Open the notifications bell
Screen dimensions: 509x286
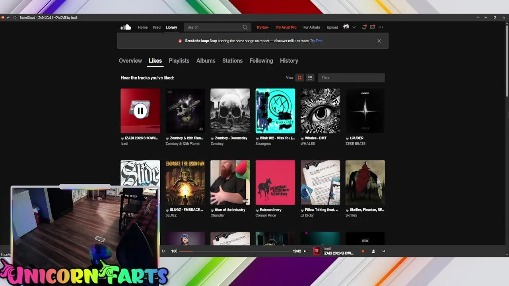tap(364, 27)
